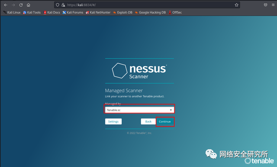Open the Kali Docs bookmark
The image size is (277, 167).
[x=52, y=13]
